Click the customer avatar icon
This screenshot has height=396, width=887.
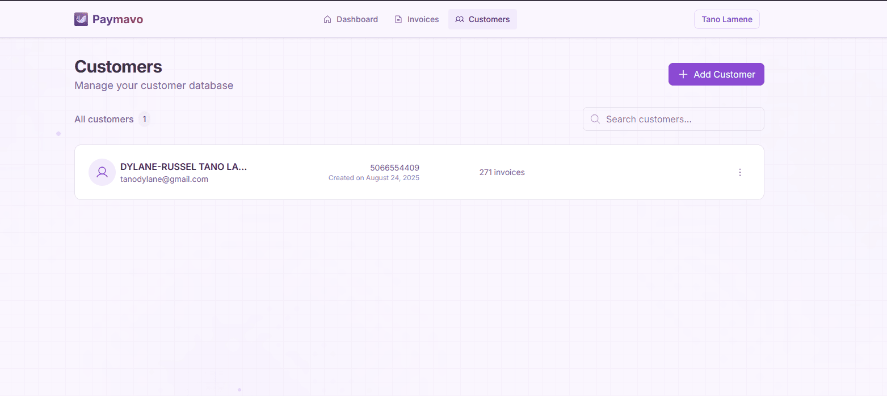pos(102,172)
